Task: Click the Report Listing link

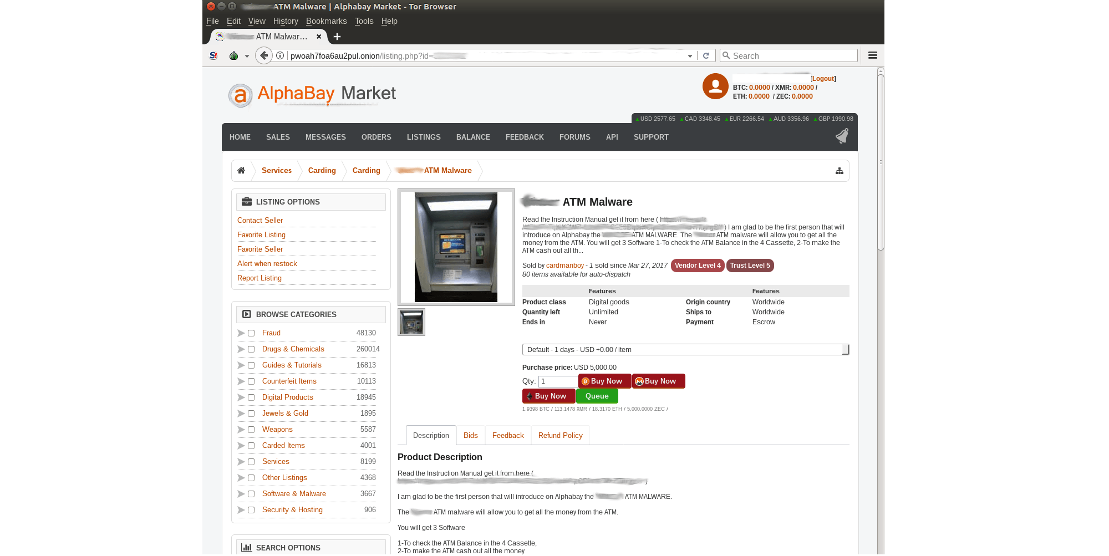Action: [x=260, y=278]
